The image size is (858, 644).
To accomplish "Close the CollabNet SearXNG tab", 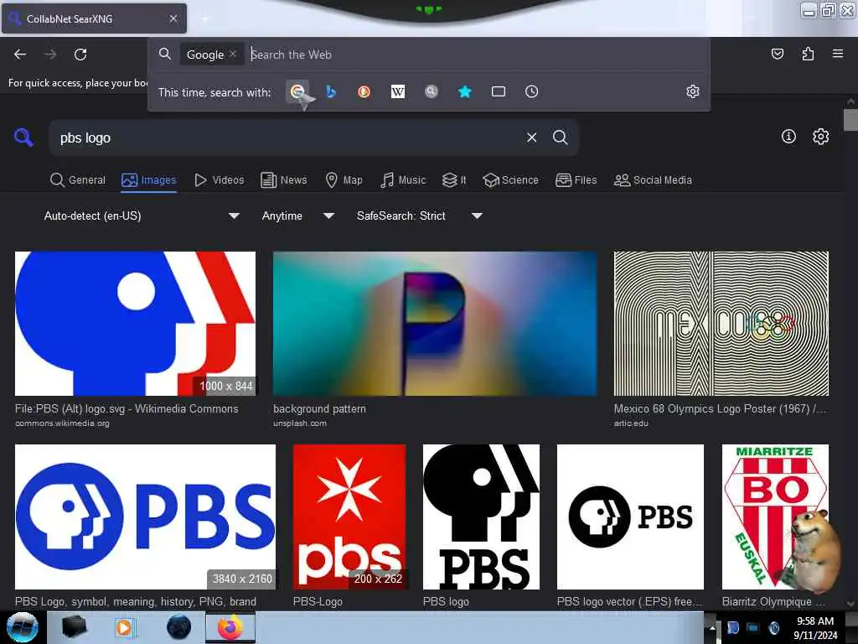I will (x=173, y=18).
